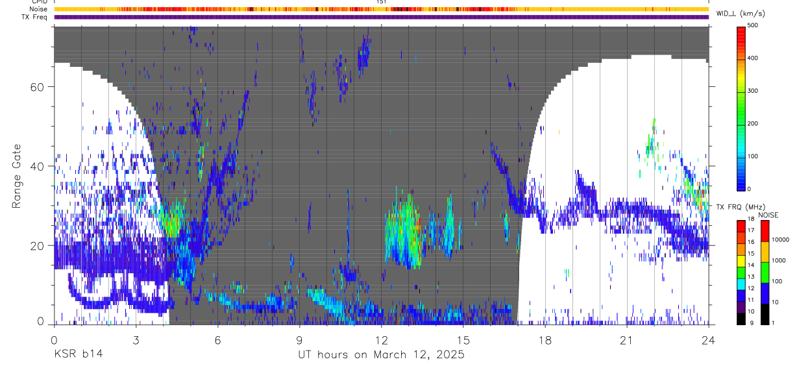797x368 pixels.
Task: Click the green 13–14 MHz swatch in the TX FRQ legend
Action: click(742, 272)
